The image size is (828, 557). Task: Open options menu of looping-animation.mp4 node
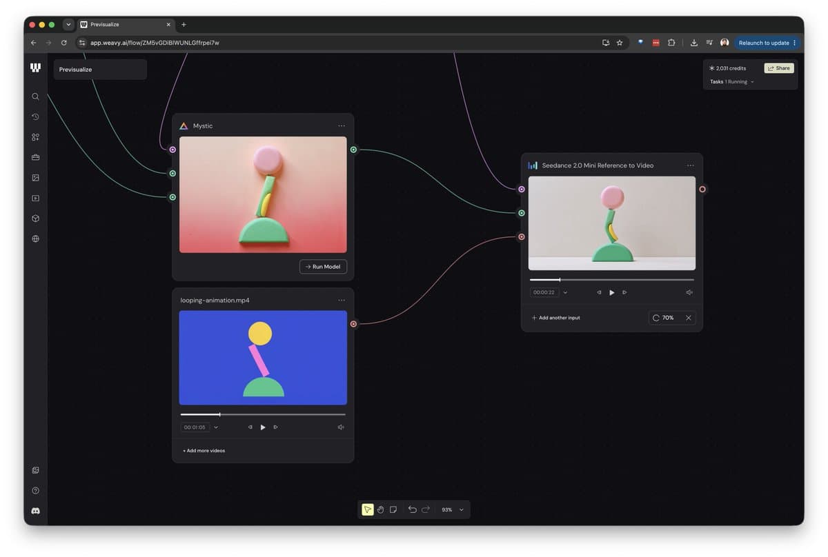click(x=342, y=301)
